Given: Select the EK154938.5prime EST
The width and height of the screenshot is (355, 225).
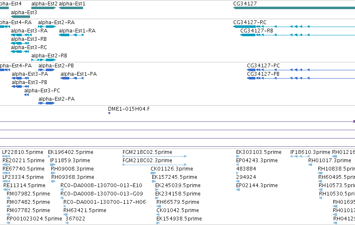Looking at the screenshot, I should click(158, 223).
